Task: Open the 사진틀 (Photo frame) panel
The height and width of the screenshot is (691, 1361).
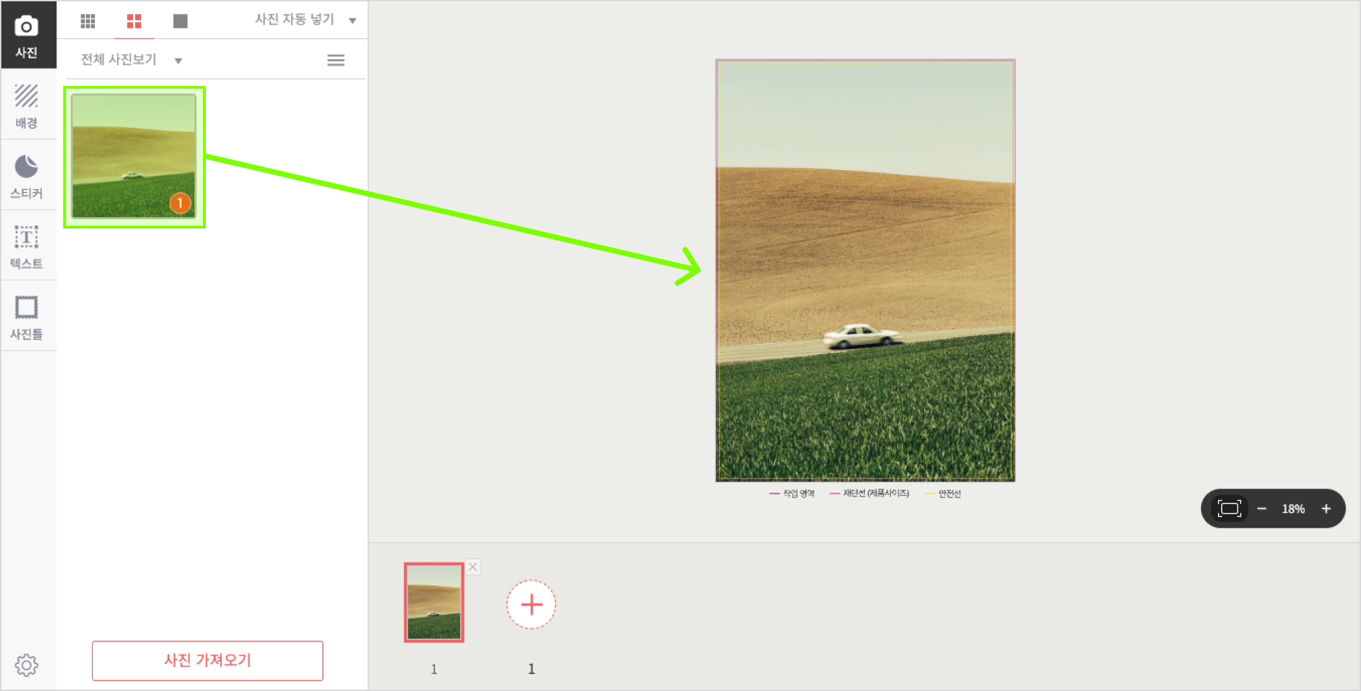Action: pyautogui.click(x=27, y=317)
